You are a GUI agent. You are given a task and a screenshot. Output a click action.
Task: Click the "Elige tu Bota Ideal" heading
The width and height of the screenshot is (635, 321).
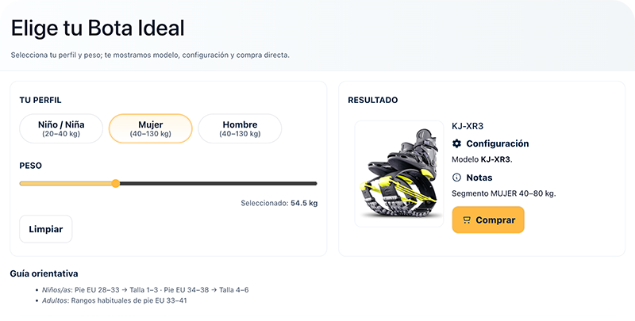coord(97,29)
